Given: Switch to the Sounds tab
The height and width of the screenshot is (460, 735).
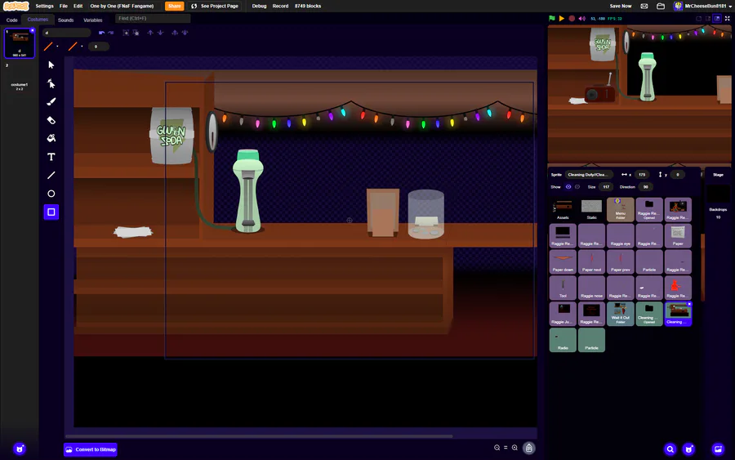Looking at the screenshot, I should coord(65,20).
